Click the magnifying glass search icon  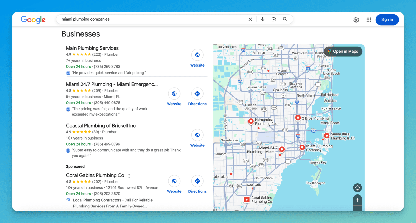[x=285, y=19]
